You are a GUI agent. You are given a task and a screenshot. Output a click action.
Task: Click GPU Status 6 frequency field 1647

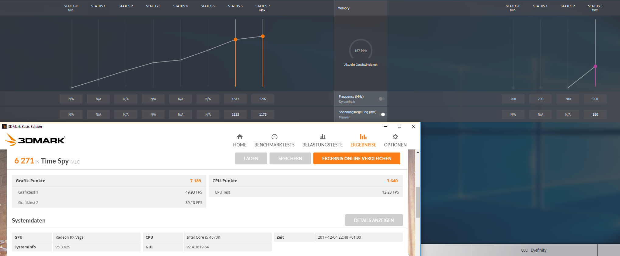[x=235, y=99]
